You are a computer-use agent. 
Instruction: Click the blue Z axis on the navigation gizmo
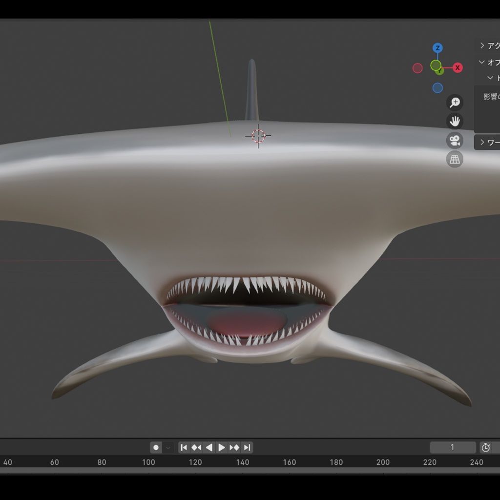coord(437,48)
